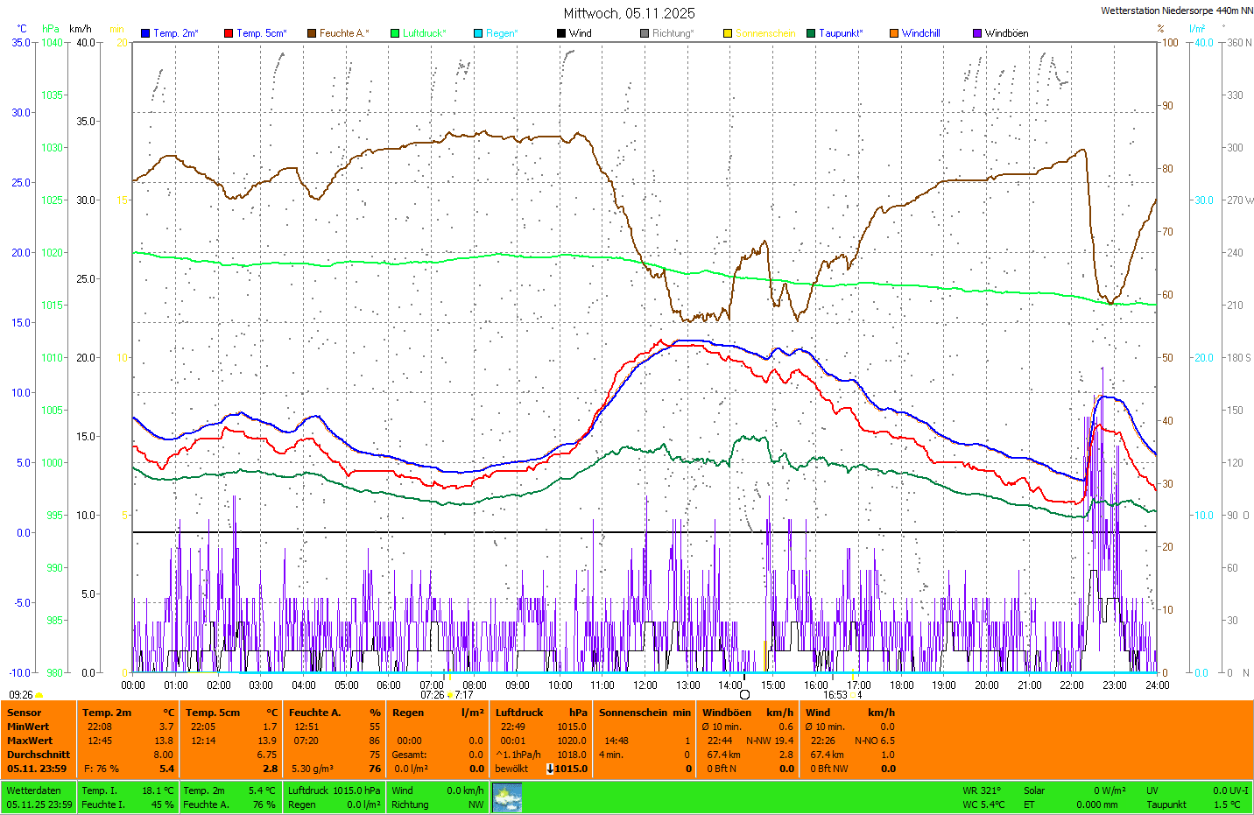Click the 12:00 time label on axis
The image size is (1254, 815).
[x=645, y=685]
